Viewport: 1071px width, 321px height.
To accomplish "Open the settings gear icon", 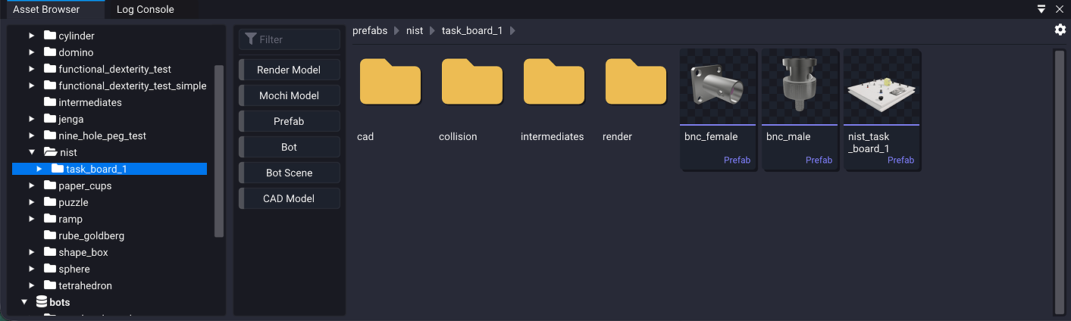I will tap(1060, 30).
